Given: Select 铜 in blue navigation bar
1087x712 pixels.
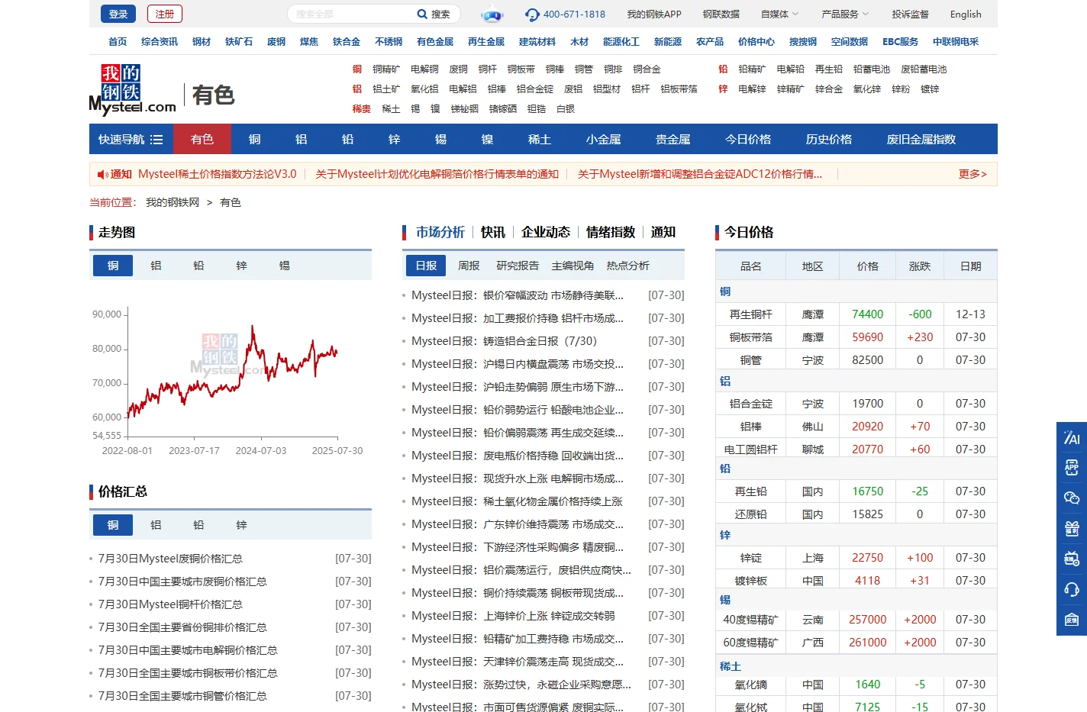Looking at the screenshot, I should [x=254, y=139].
